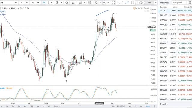The width and height of the screenshot is (192, 108).
Task: Open the 'Go to...' date picker
Action: click(57, 106)
